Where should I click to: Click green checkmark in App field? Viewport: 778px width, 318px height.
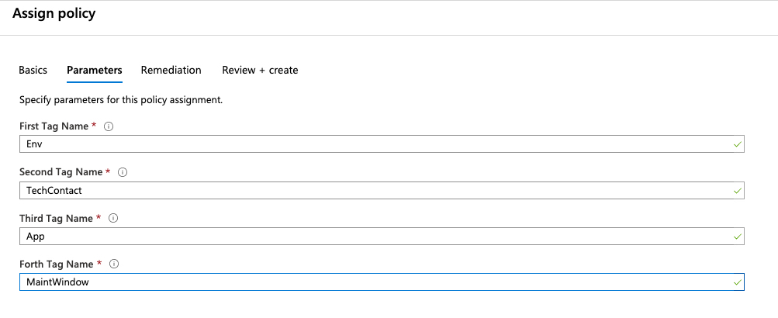point(737,237)
